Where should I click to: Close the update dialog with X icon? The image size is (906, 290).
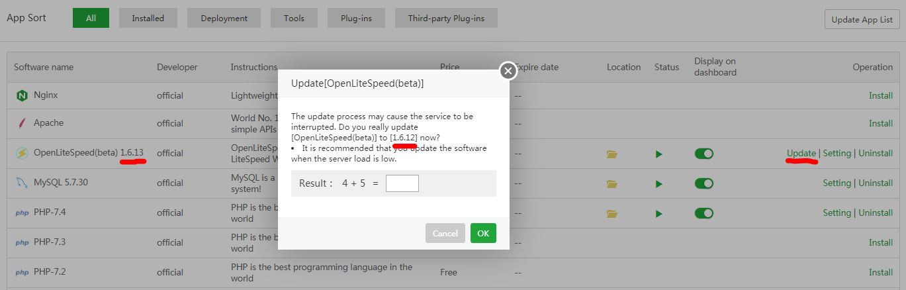(x=508, y=70)
